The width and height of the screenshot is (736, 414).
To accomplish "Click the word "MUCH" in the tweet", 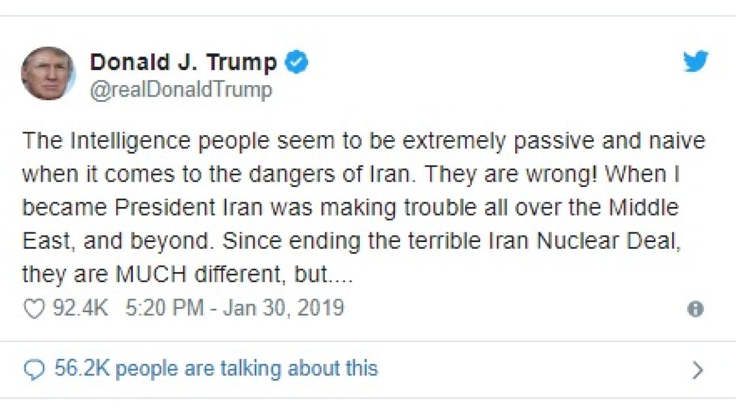I will pyautogui.click(x=151, y=274).
